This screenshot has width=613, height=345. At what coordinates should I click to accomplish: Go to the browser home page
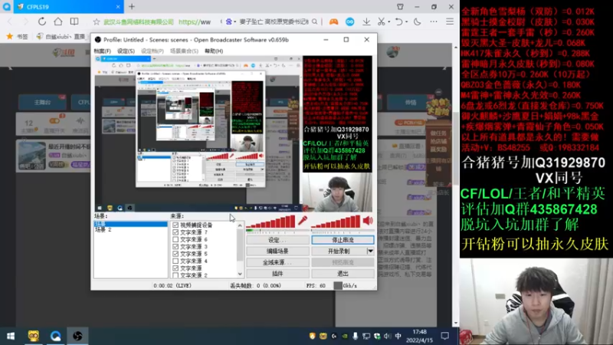[x=58, y=21]
